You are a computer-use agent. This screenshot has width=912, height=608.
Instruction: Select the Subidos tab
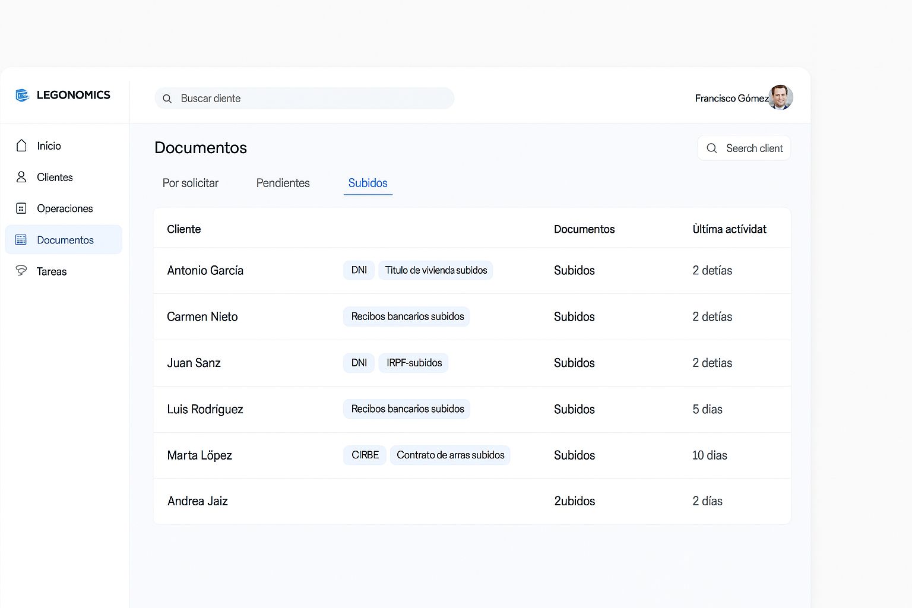coord(368,183)
